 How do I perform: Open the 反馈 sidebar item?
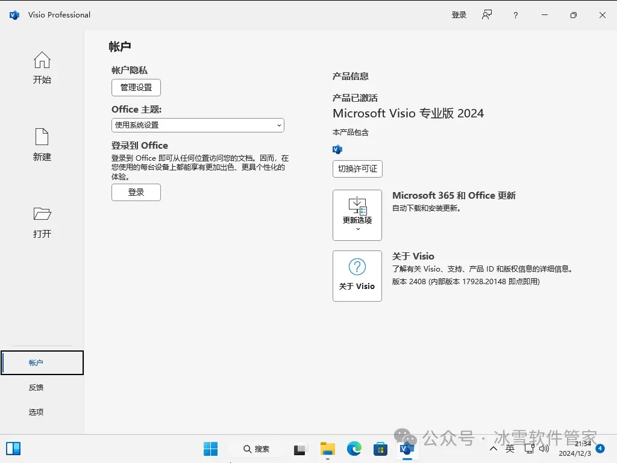tap(36, 387)
